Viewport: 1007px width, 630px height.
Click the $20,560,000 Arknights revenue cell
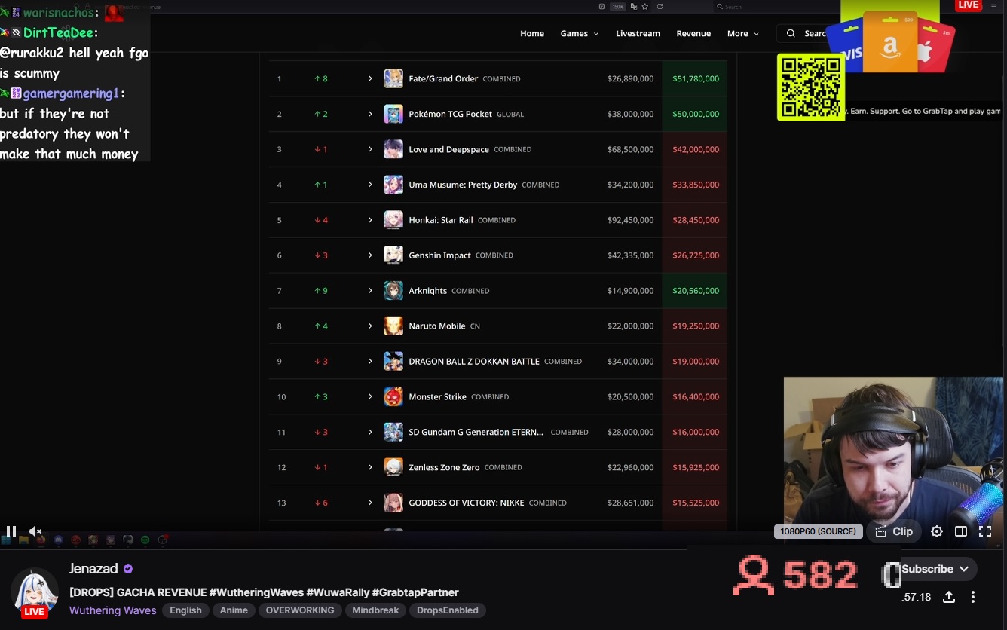pyautogui.click(x=695, y=291)
